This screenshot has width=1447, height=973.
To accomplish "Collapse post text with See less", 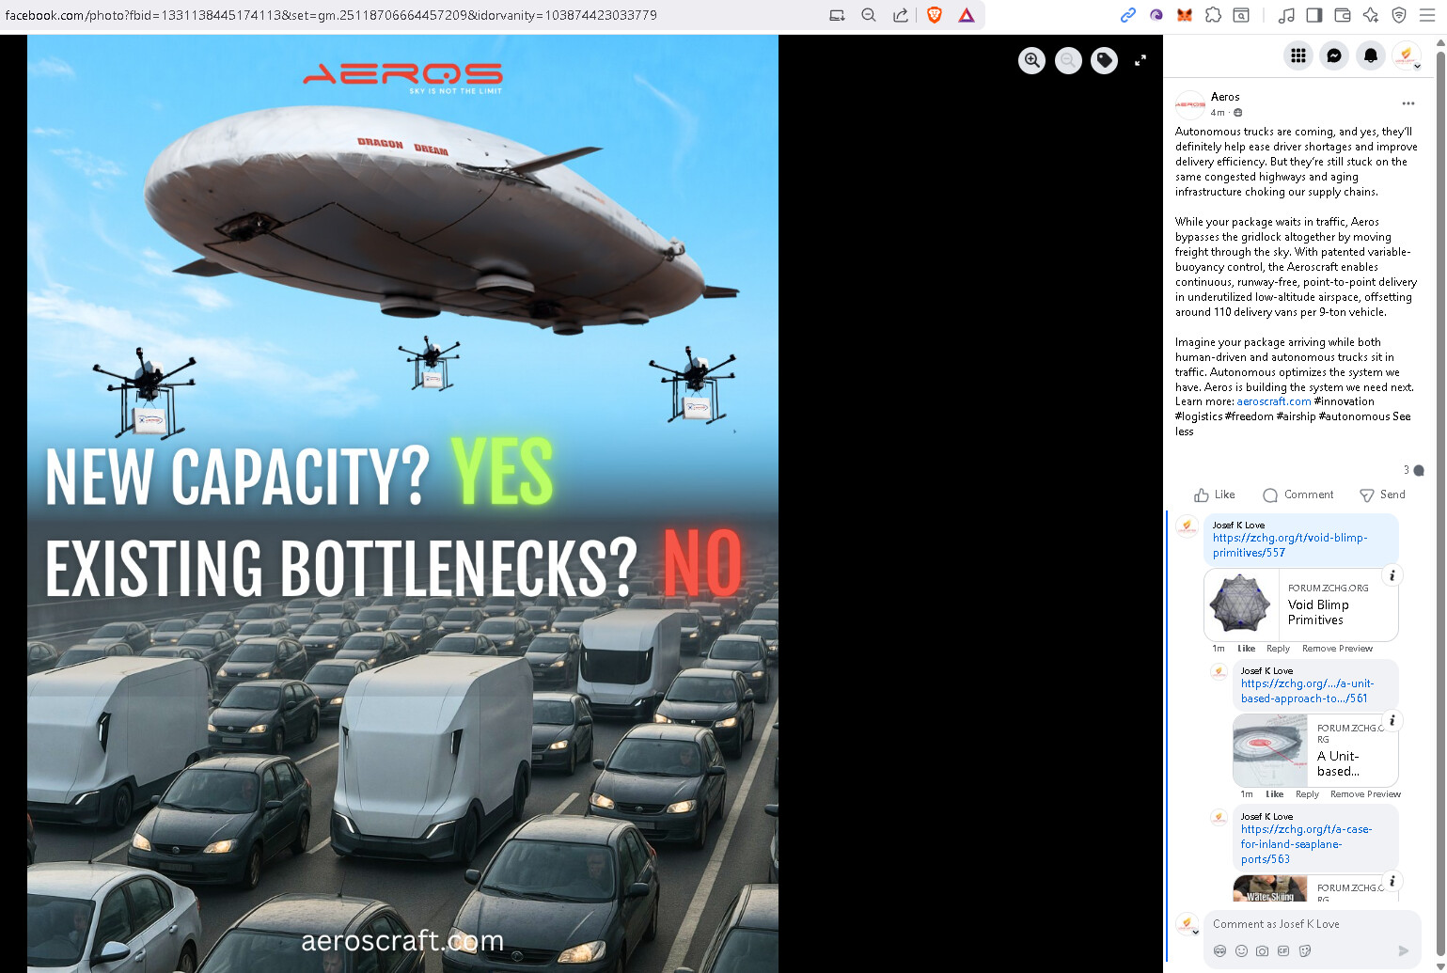I will click(x=1184, y=432).
